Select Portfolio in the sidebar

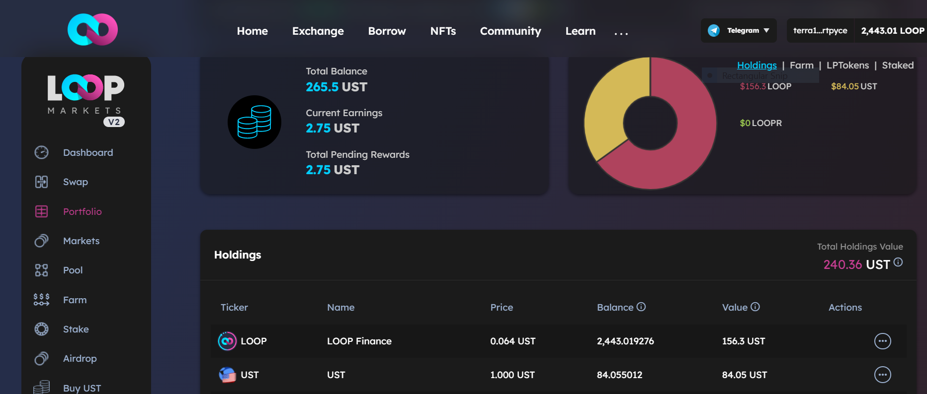pyautogui.click(x=83, y=211)
